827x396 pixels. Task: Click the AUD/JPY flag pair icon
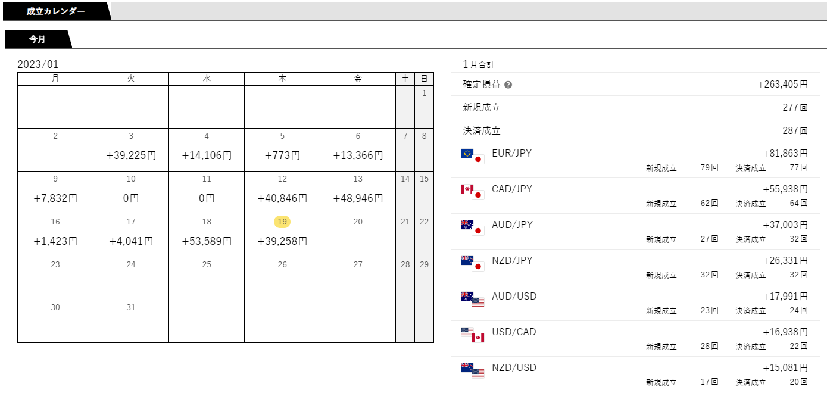[473, 227]
